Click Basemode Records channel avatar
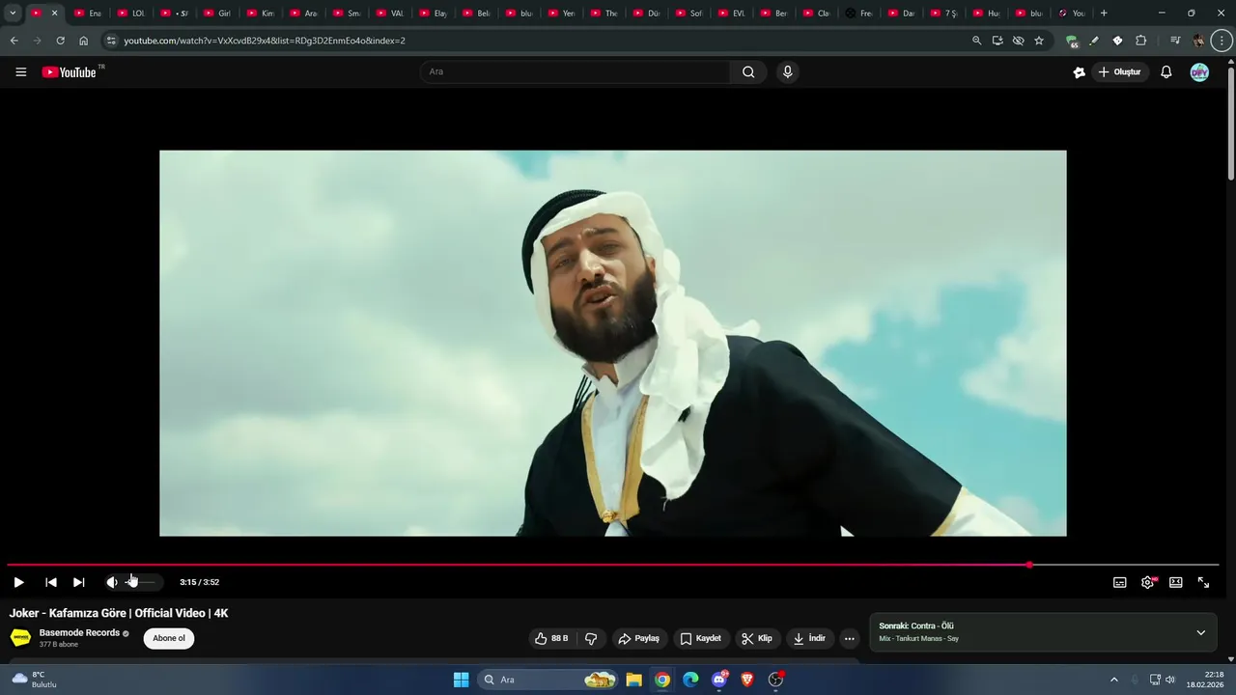Screen dimensions: 1236x695 [x=20, y=638]
